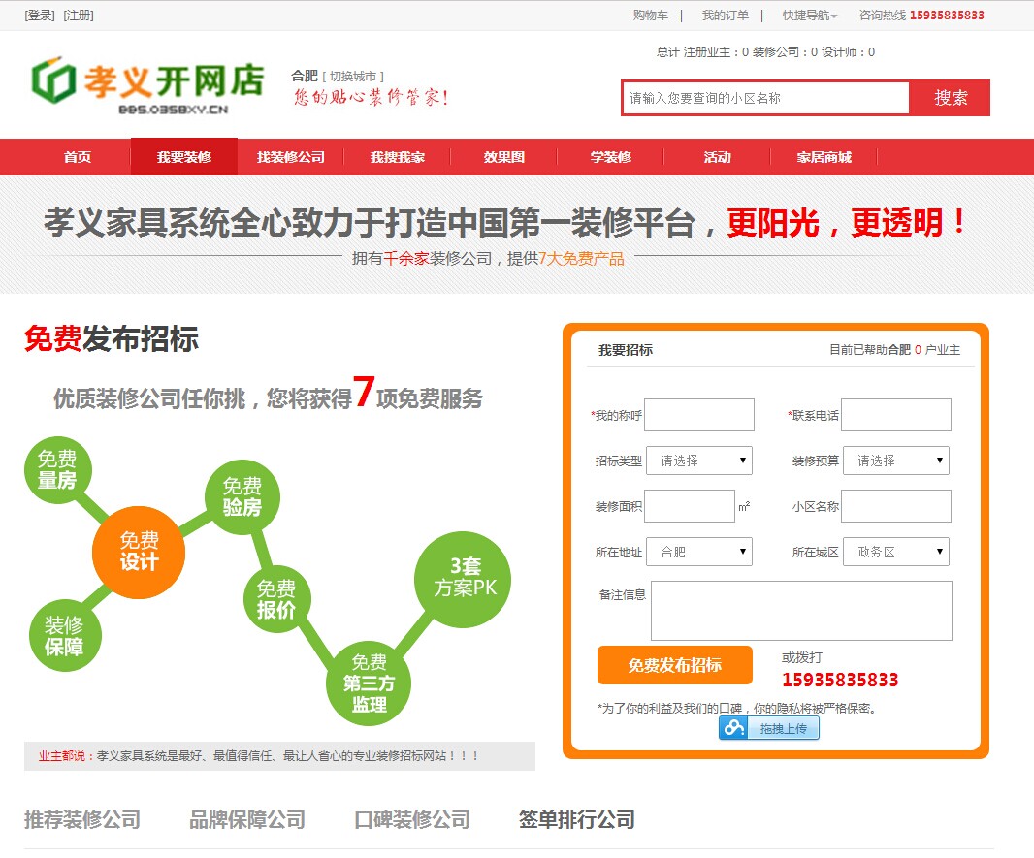Expand the 装修预算 selection list
Image resolution: width=1034 pixels, height=858 pixels.
pos(895,460)
